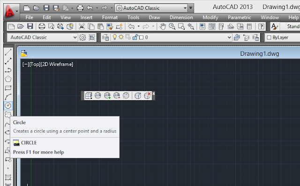This screenshot has height=186, width=300.
Task: Select the Polygon tool
Action: tap(8, 79)
